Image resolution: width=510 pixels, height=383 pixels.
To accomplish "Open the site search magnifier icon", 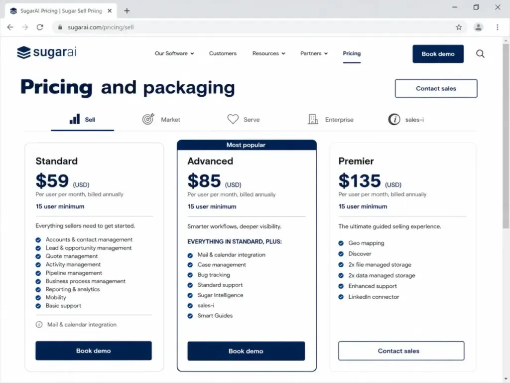I will [480, 54].
